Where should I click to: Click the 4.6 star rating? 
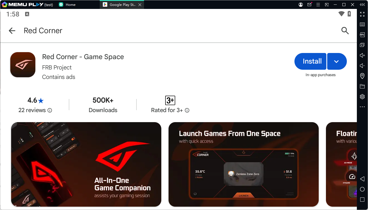pyautogui.click(x=35, y=100)
